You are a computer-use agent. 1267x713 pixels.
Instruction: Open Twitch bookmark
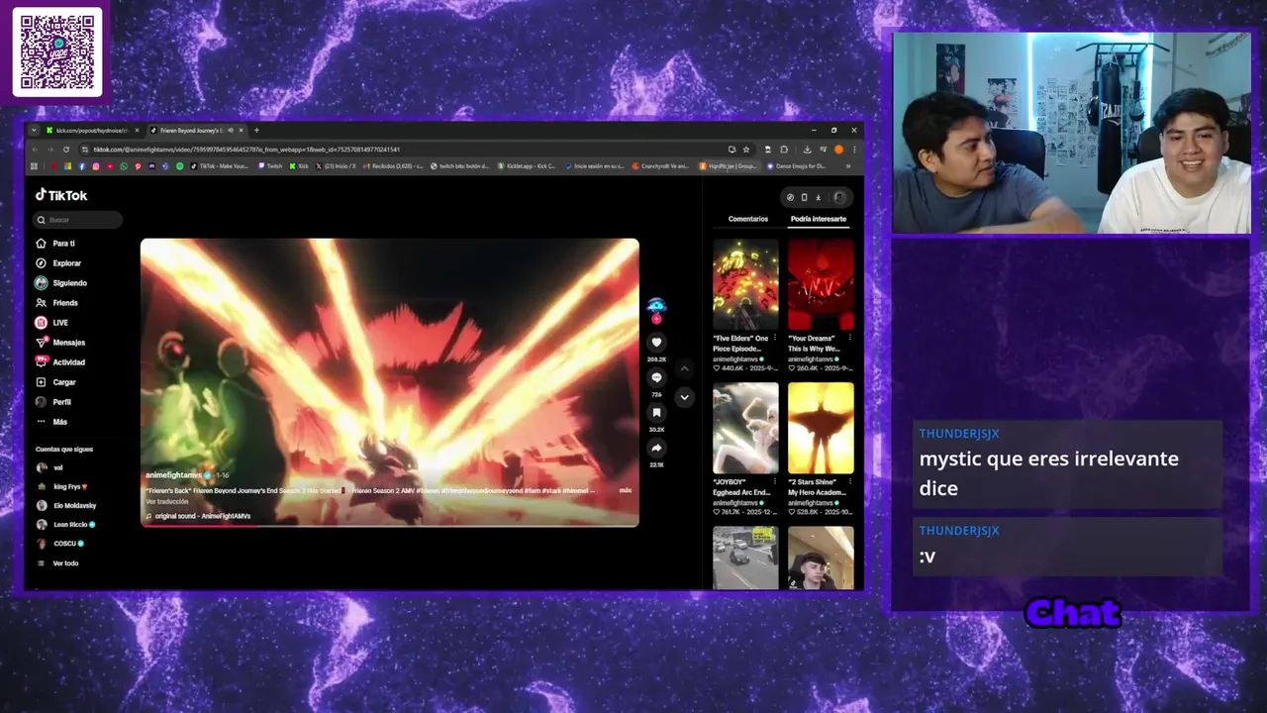[270, 166]
